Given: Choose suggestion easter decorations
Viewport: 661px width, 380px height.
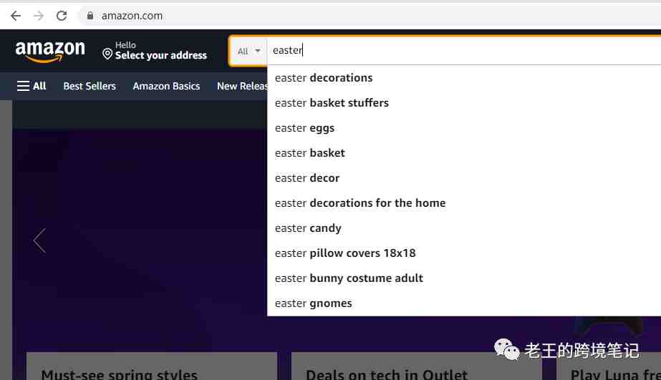Looking at the screenshot, I should click(x=464, y=78).
